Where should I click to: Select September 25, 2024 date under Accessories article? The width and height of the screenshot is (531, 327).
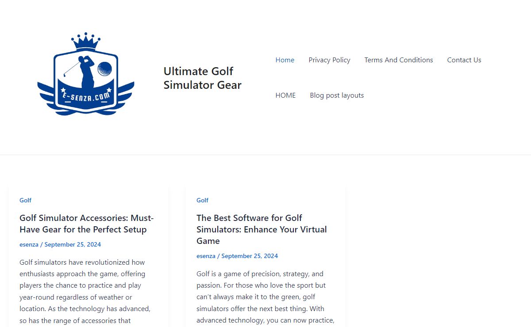click(73, 244)
